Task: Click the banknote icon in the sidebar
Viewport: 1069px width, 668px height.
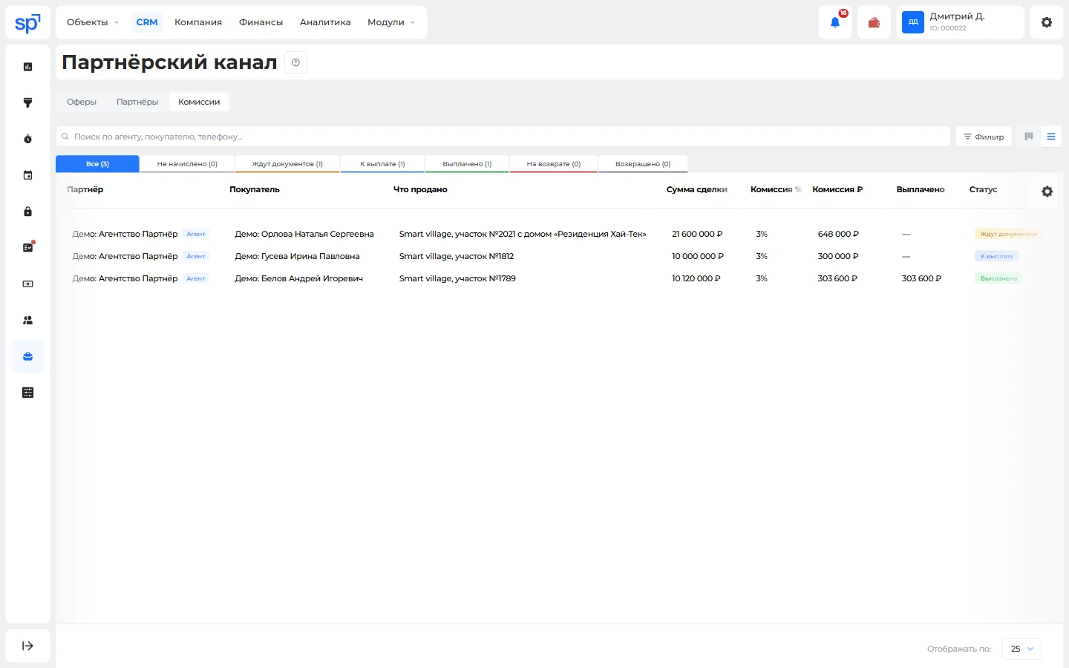Action: [x=27, y=284]
